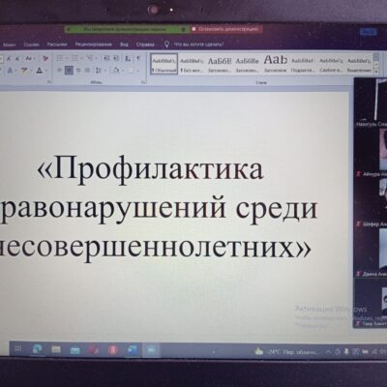Click the 'Что вы хотите сделать?' search box
Image resolution: width=387 pixels, height=387 pixels.
(198, 45)
